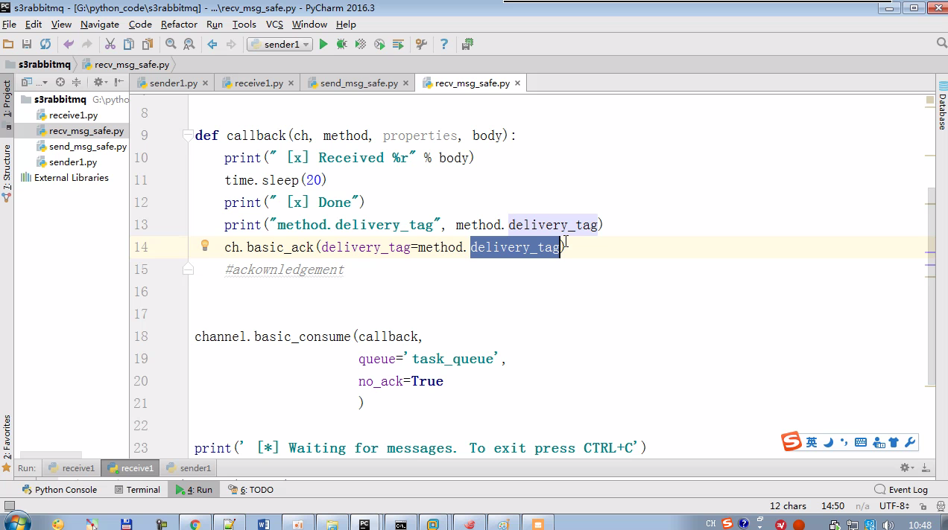Switch to the send_msg_safe.py editor tab

[x=358, y=83]
